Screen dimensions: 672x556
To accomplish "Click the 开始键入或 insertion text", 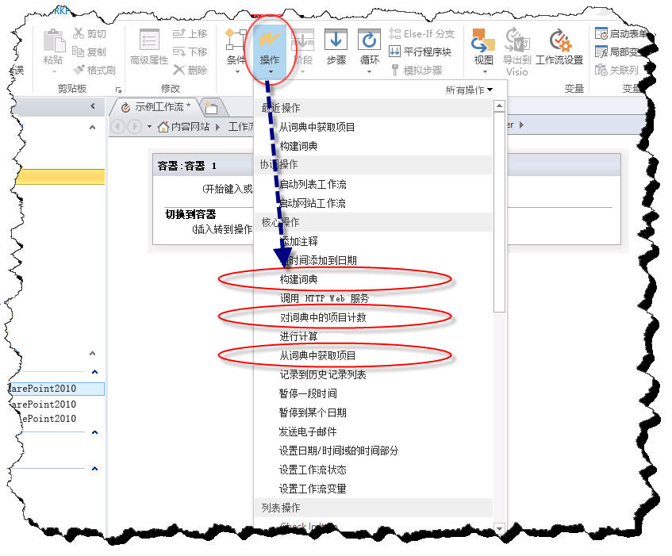I will click(x=228, y=189).
